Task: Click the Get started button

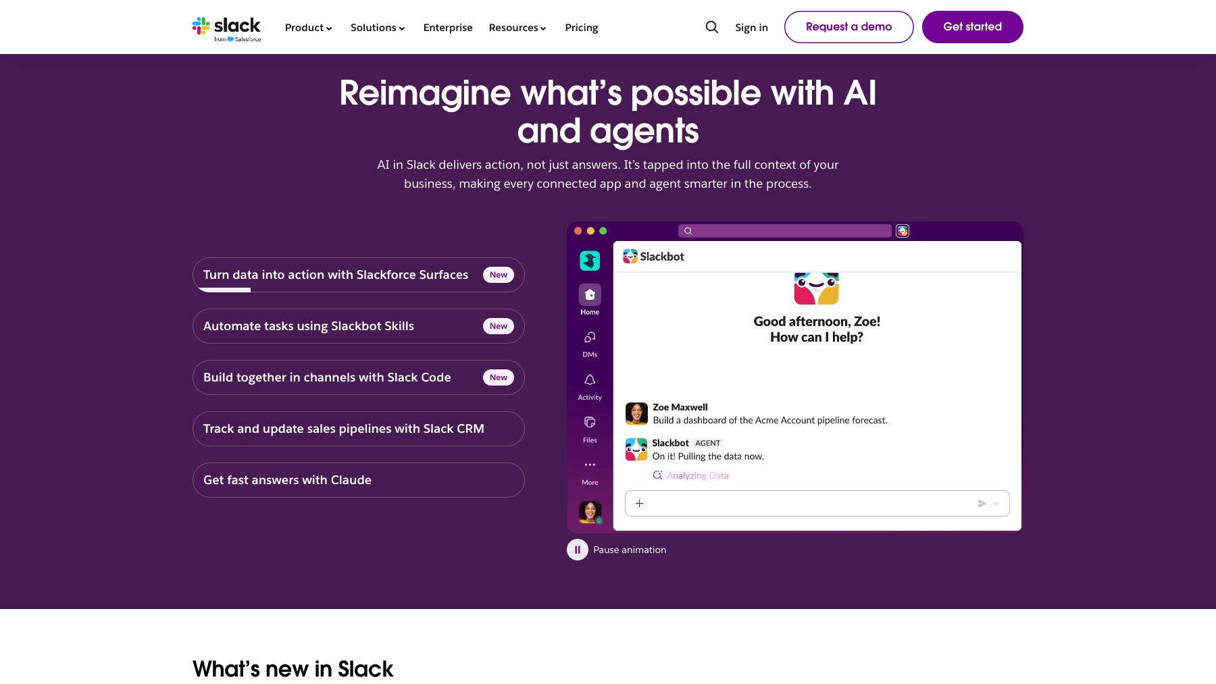Action: point(973,27)
